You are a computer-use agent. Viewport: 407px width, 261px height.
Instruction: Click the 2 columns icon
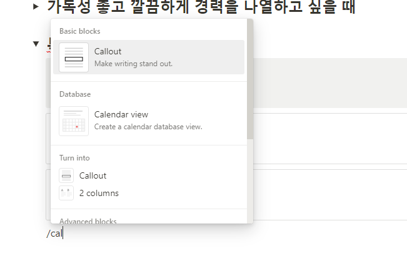tap(66, 193)
